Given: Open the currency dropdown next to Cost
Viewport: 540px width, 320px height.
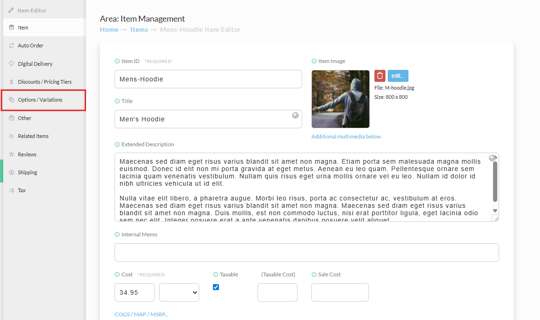Looking at the screenshot, I should (179, 292).
